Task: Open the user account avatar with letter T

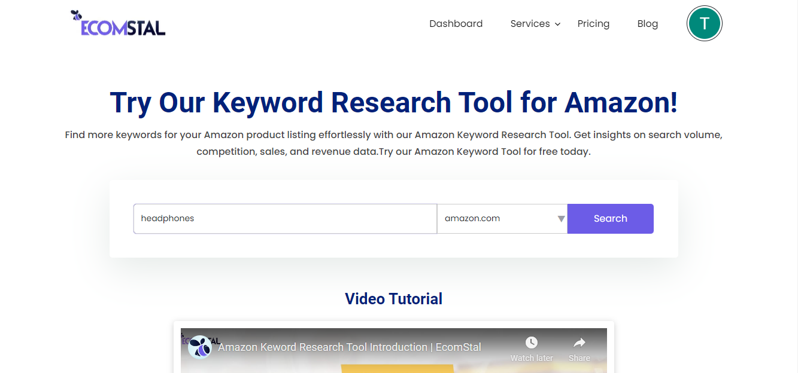Action: pos(705,23)
